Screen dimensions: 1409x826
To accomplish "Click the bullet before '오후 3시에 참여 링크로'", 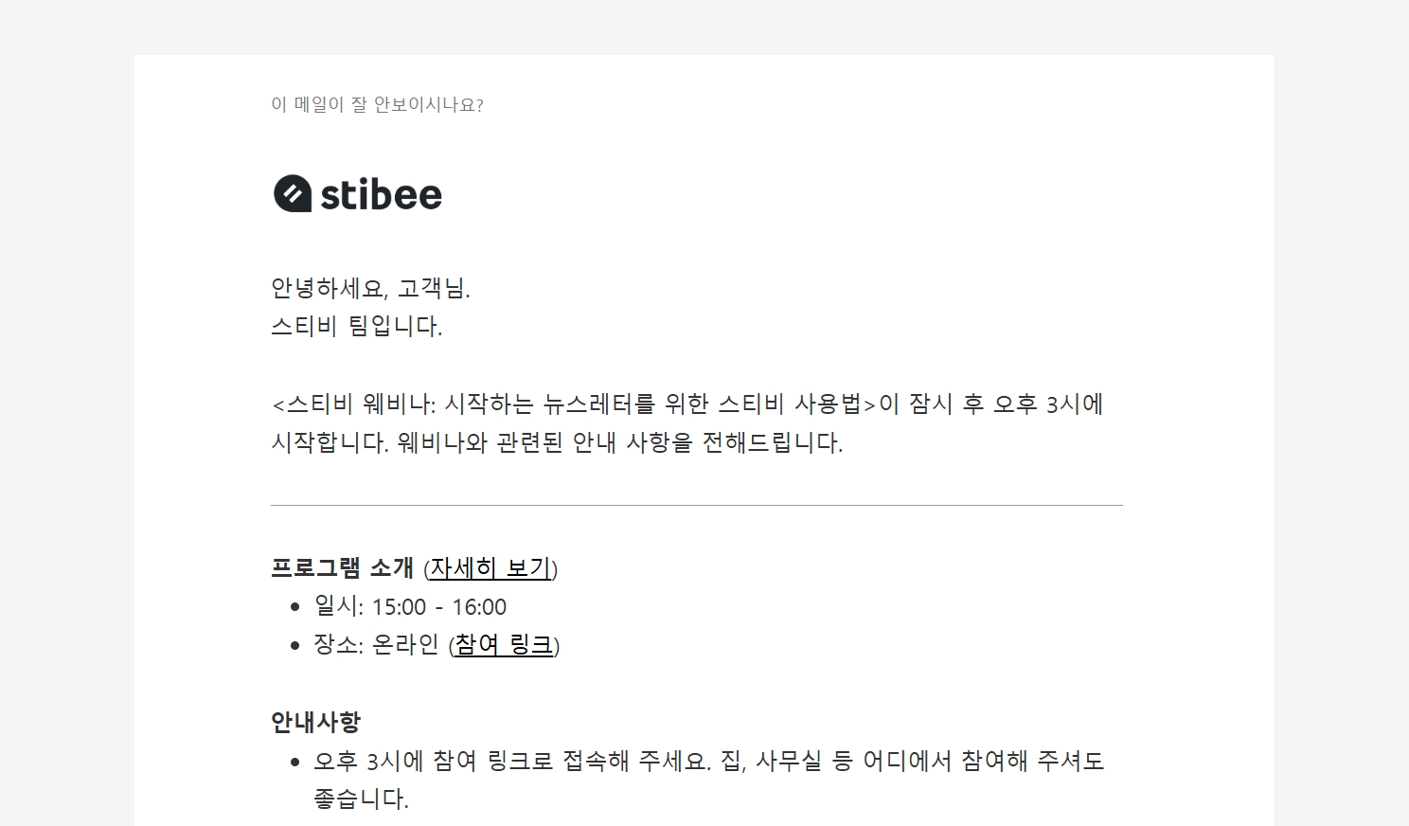I will pyautogui.click(x=295, y=762).
